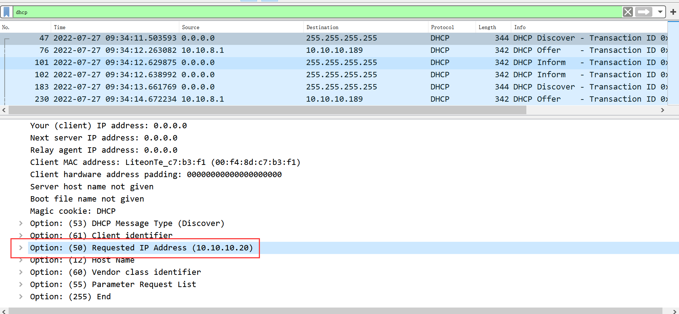Select packet 230 DHCP Offer row
The height and width of the screenshot is (314, 679).
pyautogui.click(x=334, y=99)
